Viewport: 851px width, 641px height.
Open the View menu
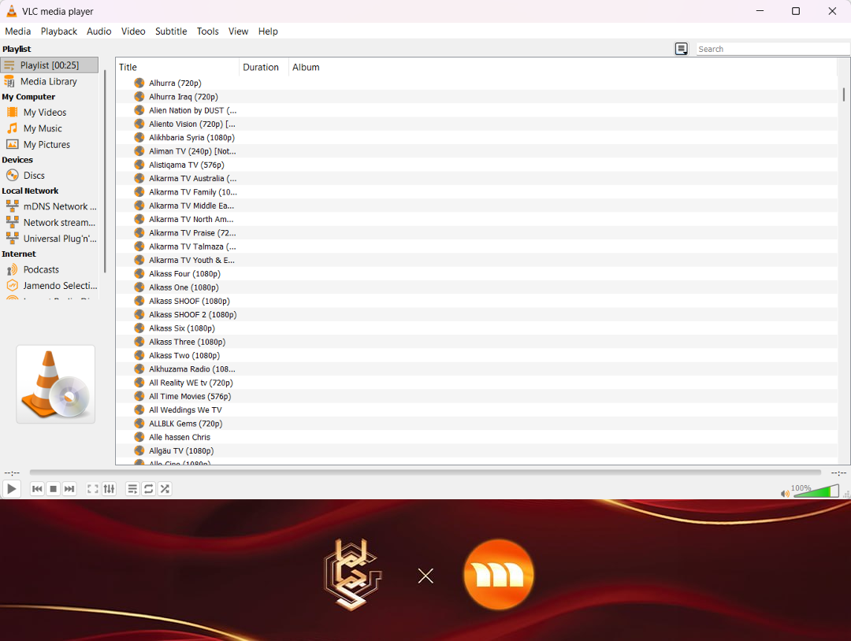[238, 31]
